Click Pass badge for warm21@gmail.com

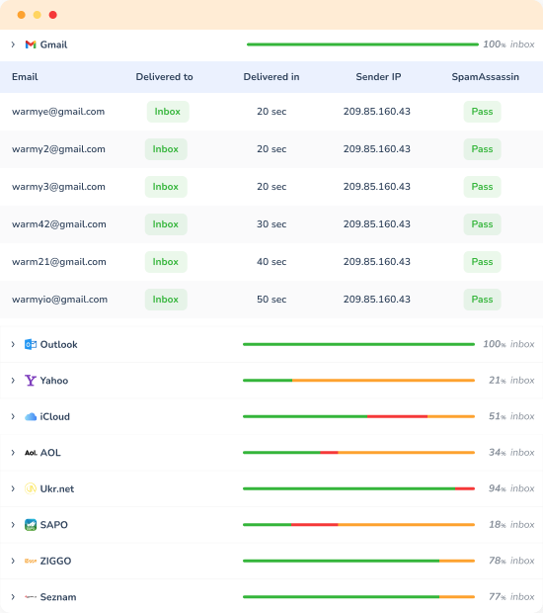pos(482,262)
